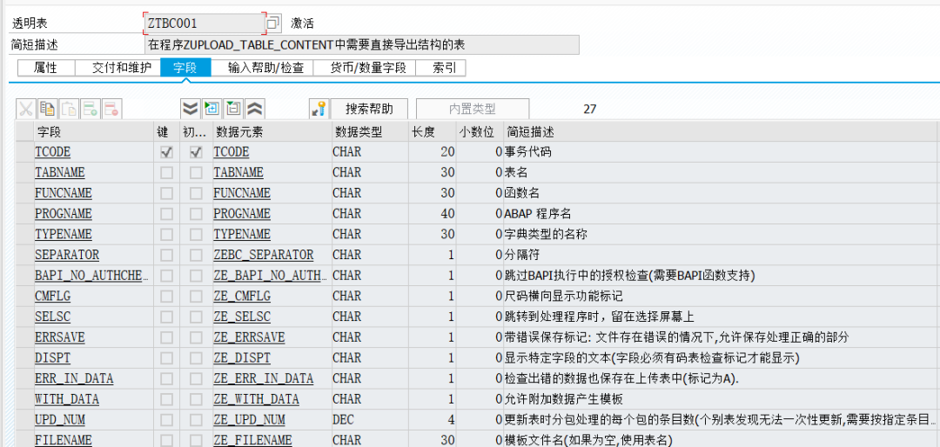Tick initial values checkbox for FUNCNAME
The height and width of the screenshot is (447, 940).
tap(196, 193)
